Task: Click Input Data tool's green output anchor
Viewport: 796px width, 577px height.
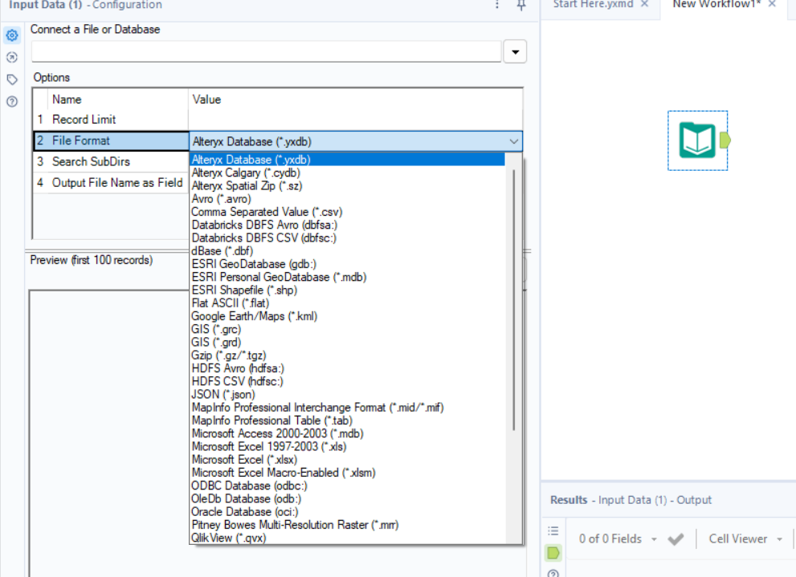Action: tap(725, 140)
